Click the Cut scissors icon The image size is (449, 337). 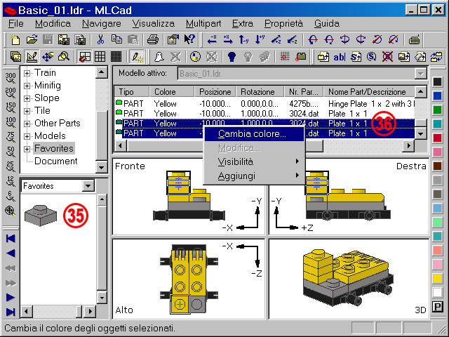[100, 39]
